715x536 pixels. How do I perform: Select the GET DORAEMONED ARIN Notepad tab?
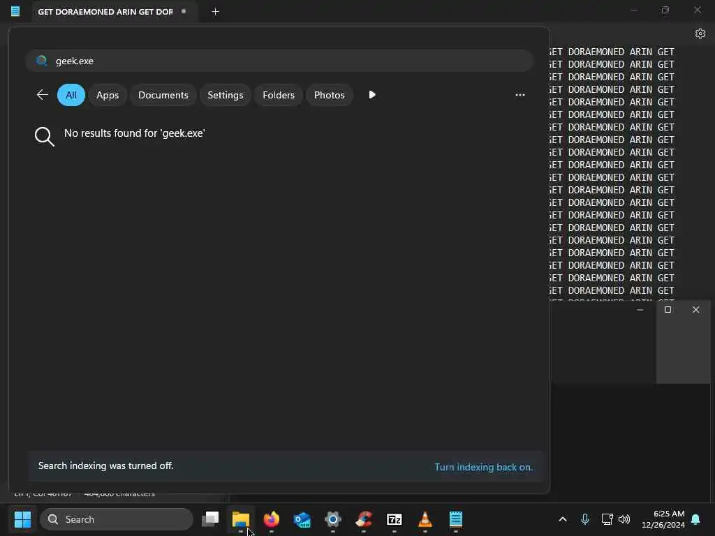[x=114, y=12]
